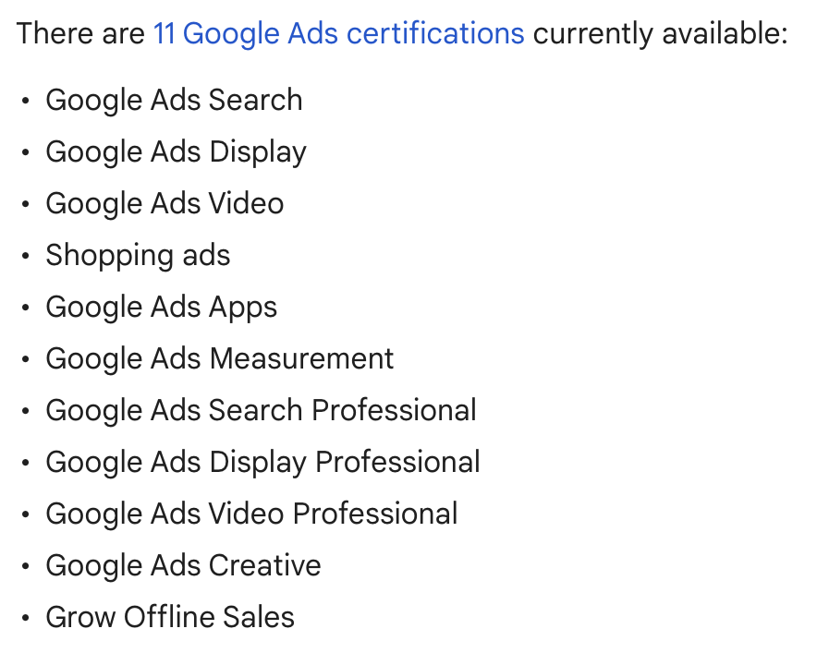The height and width of the screenshot is (665, 817).
Task: Select the Google Ads Creative list item
Action: (x=183, y=565)
